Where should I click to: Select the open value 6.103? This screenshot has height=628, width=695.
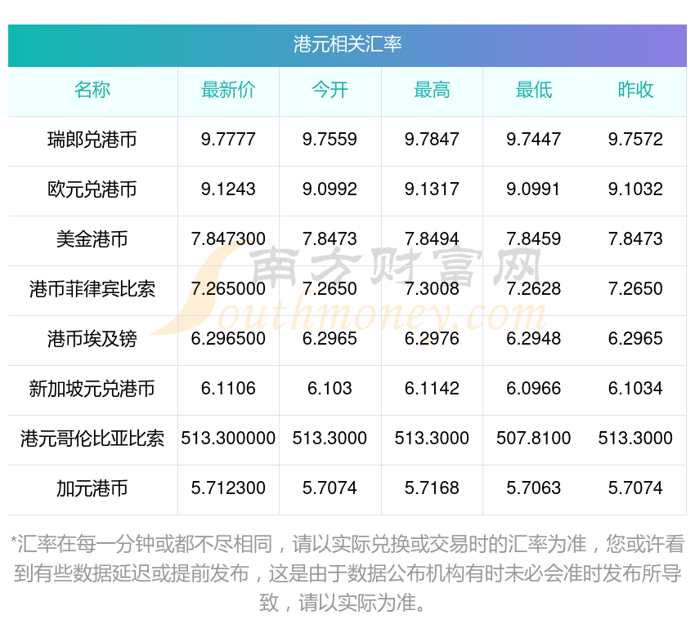coord(330,389)
